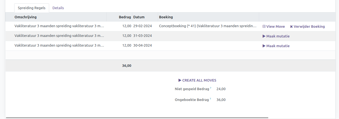Click the horizontal scrollbar at the bottom
This screenshot has height=119, width=339.
(x=137, y=118)
